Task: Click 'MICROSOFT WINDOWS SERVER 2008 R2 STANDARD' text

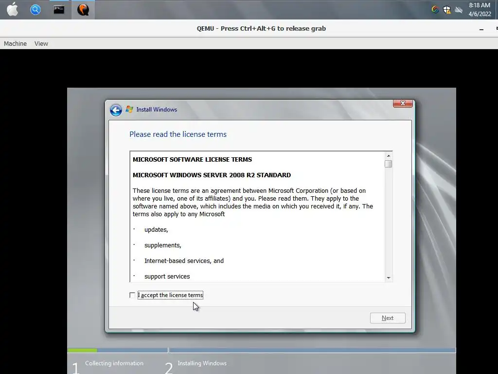Action: pos(212,175)
